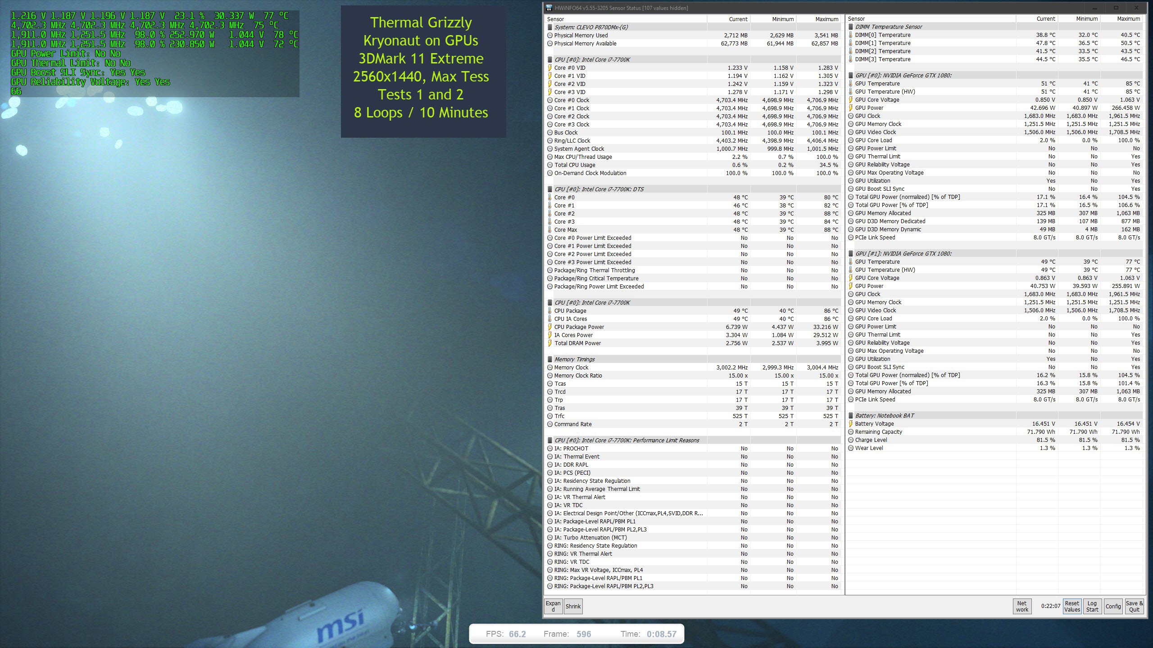Click the chip icon beside System: CLEVO P870DMx-(G)
The height and width of the screenshot is (648, 1153).
pos(549,27)
